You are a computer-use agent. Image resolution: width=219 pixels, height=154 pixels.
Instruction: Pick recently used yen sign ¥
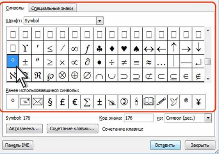[198, 102]
